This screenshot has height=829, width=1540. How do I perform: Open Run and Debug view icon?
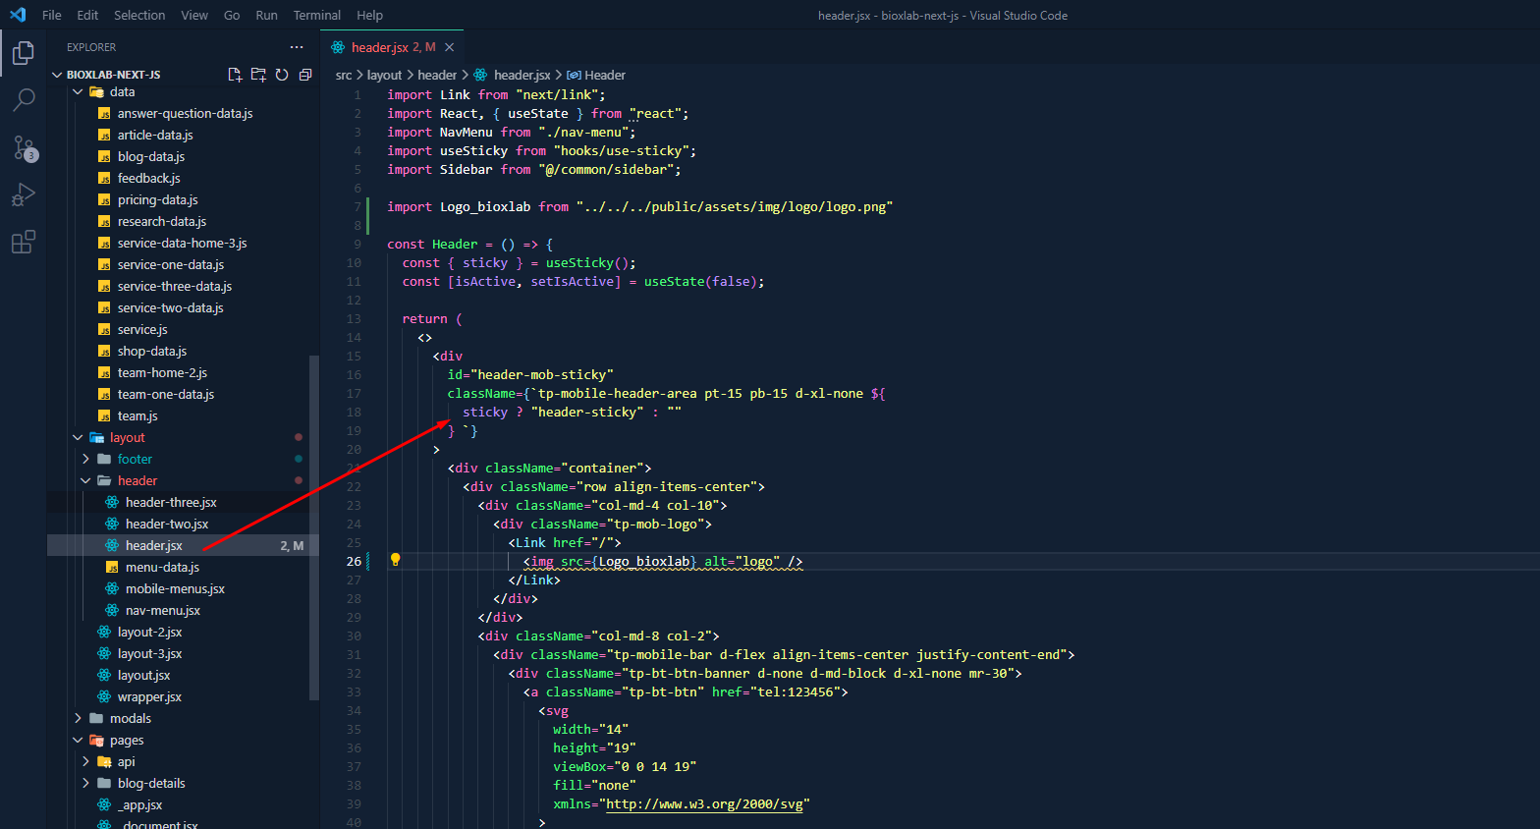pos(24,194)
